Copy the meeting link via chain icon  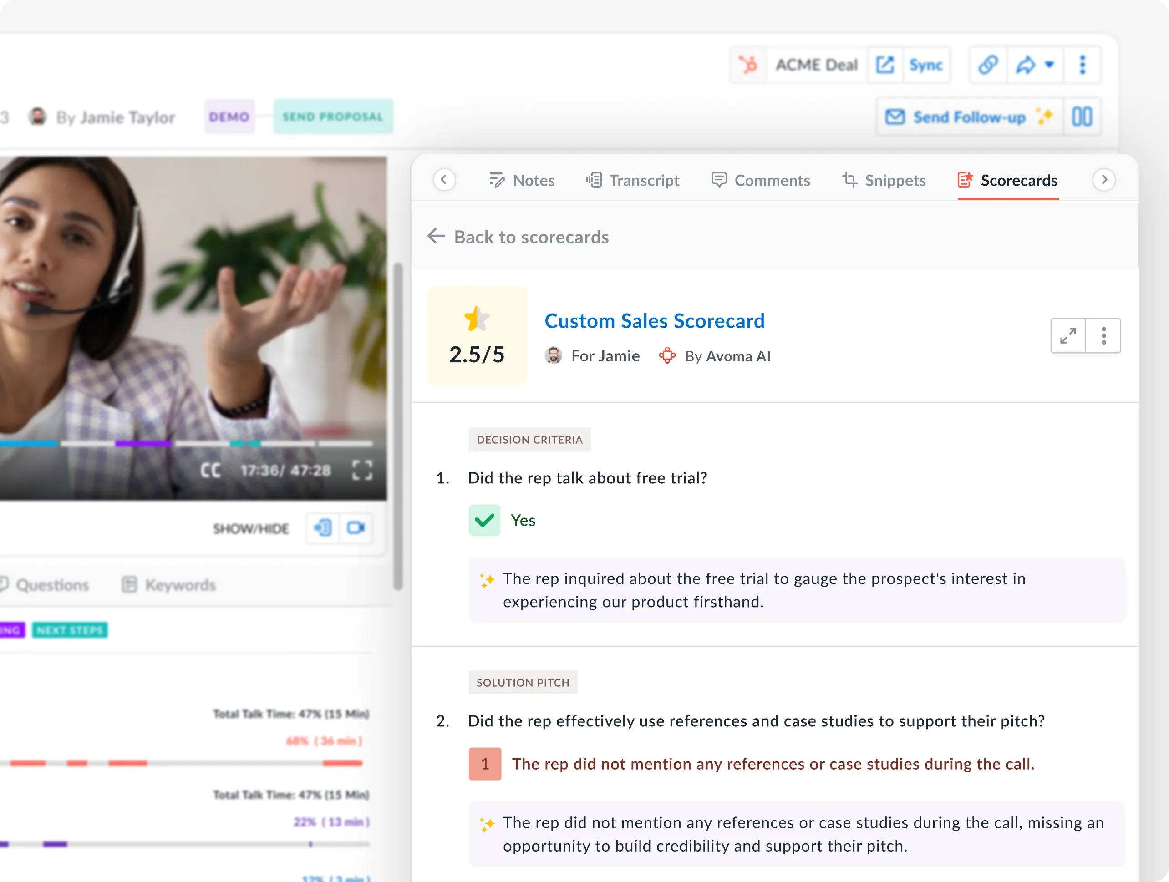(987, 65)
